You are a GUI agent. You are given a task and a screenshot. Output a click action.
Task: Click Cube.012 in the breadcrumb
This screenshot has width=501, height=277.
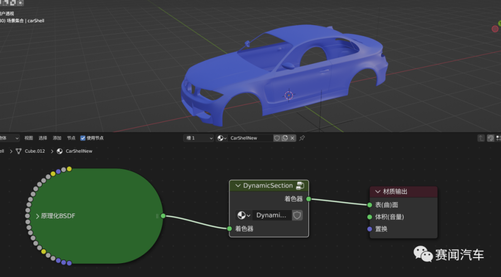(x=35, y=151)
